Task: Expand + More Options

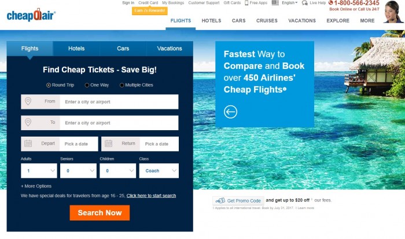Action: point(36,186)
